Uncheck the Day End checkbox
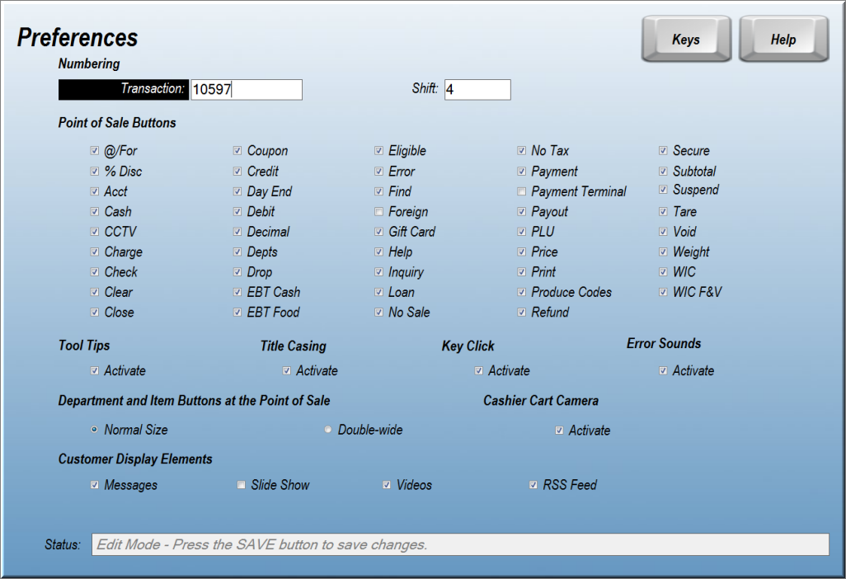 [x=237, y=191]
